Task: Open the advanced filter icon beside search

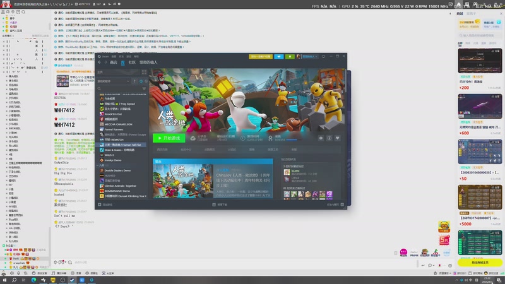Action: tap(144, 88)
